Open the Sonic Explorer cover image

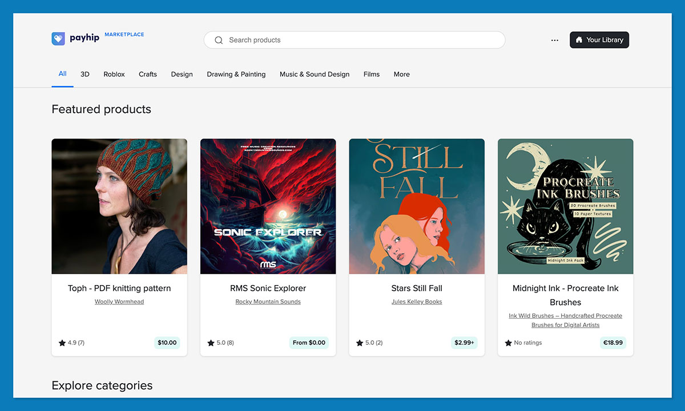pyautogui.click(x=268, y=206)
